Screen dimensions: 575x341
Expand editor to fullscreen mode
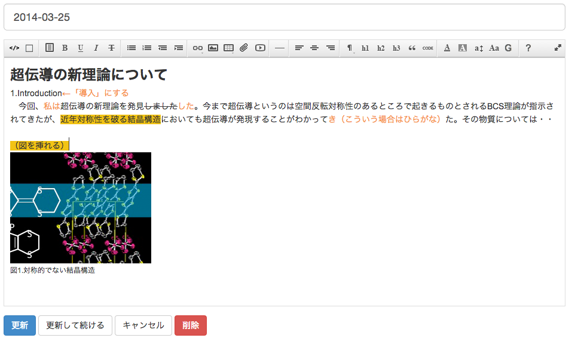[558, 48]
